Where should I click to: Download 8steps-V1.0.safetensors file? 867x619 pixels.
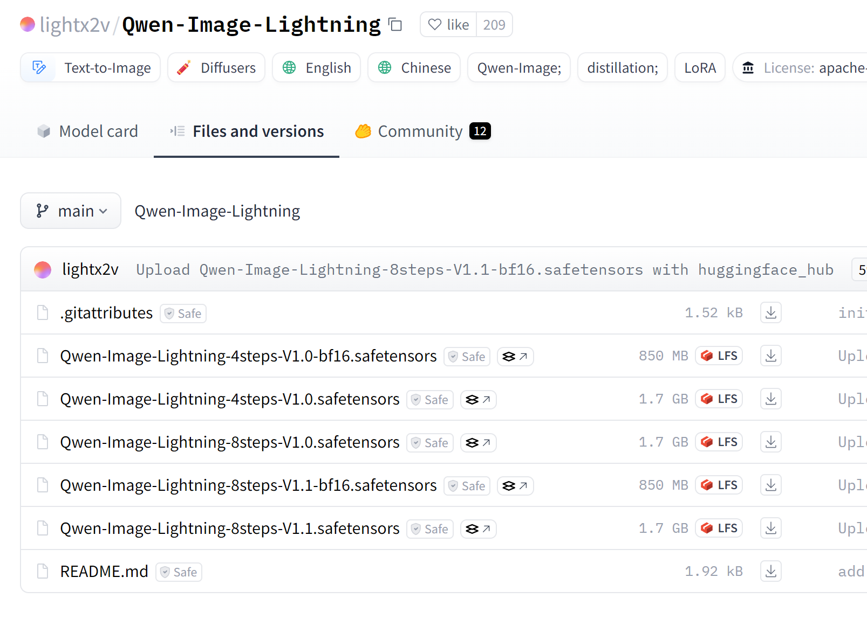point(771,442)
